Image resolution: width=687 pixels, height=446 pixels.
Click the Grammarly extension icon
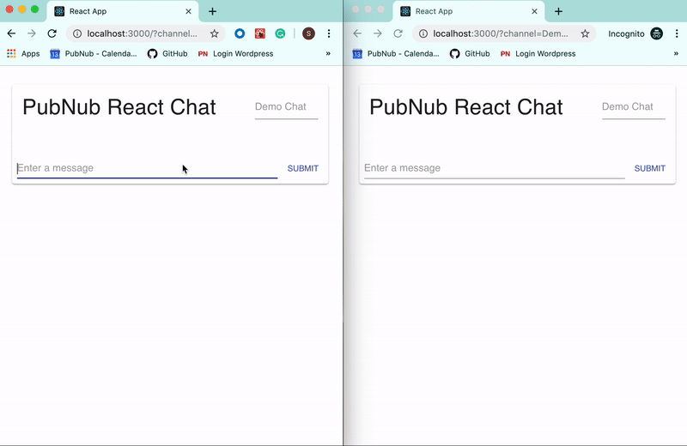pyautogui.click(x=280, y=33)
